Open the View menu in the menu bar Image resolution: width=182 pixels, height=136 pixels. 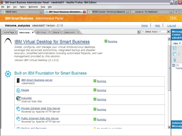pyautogui.click(x=15, y=7)
